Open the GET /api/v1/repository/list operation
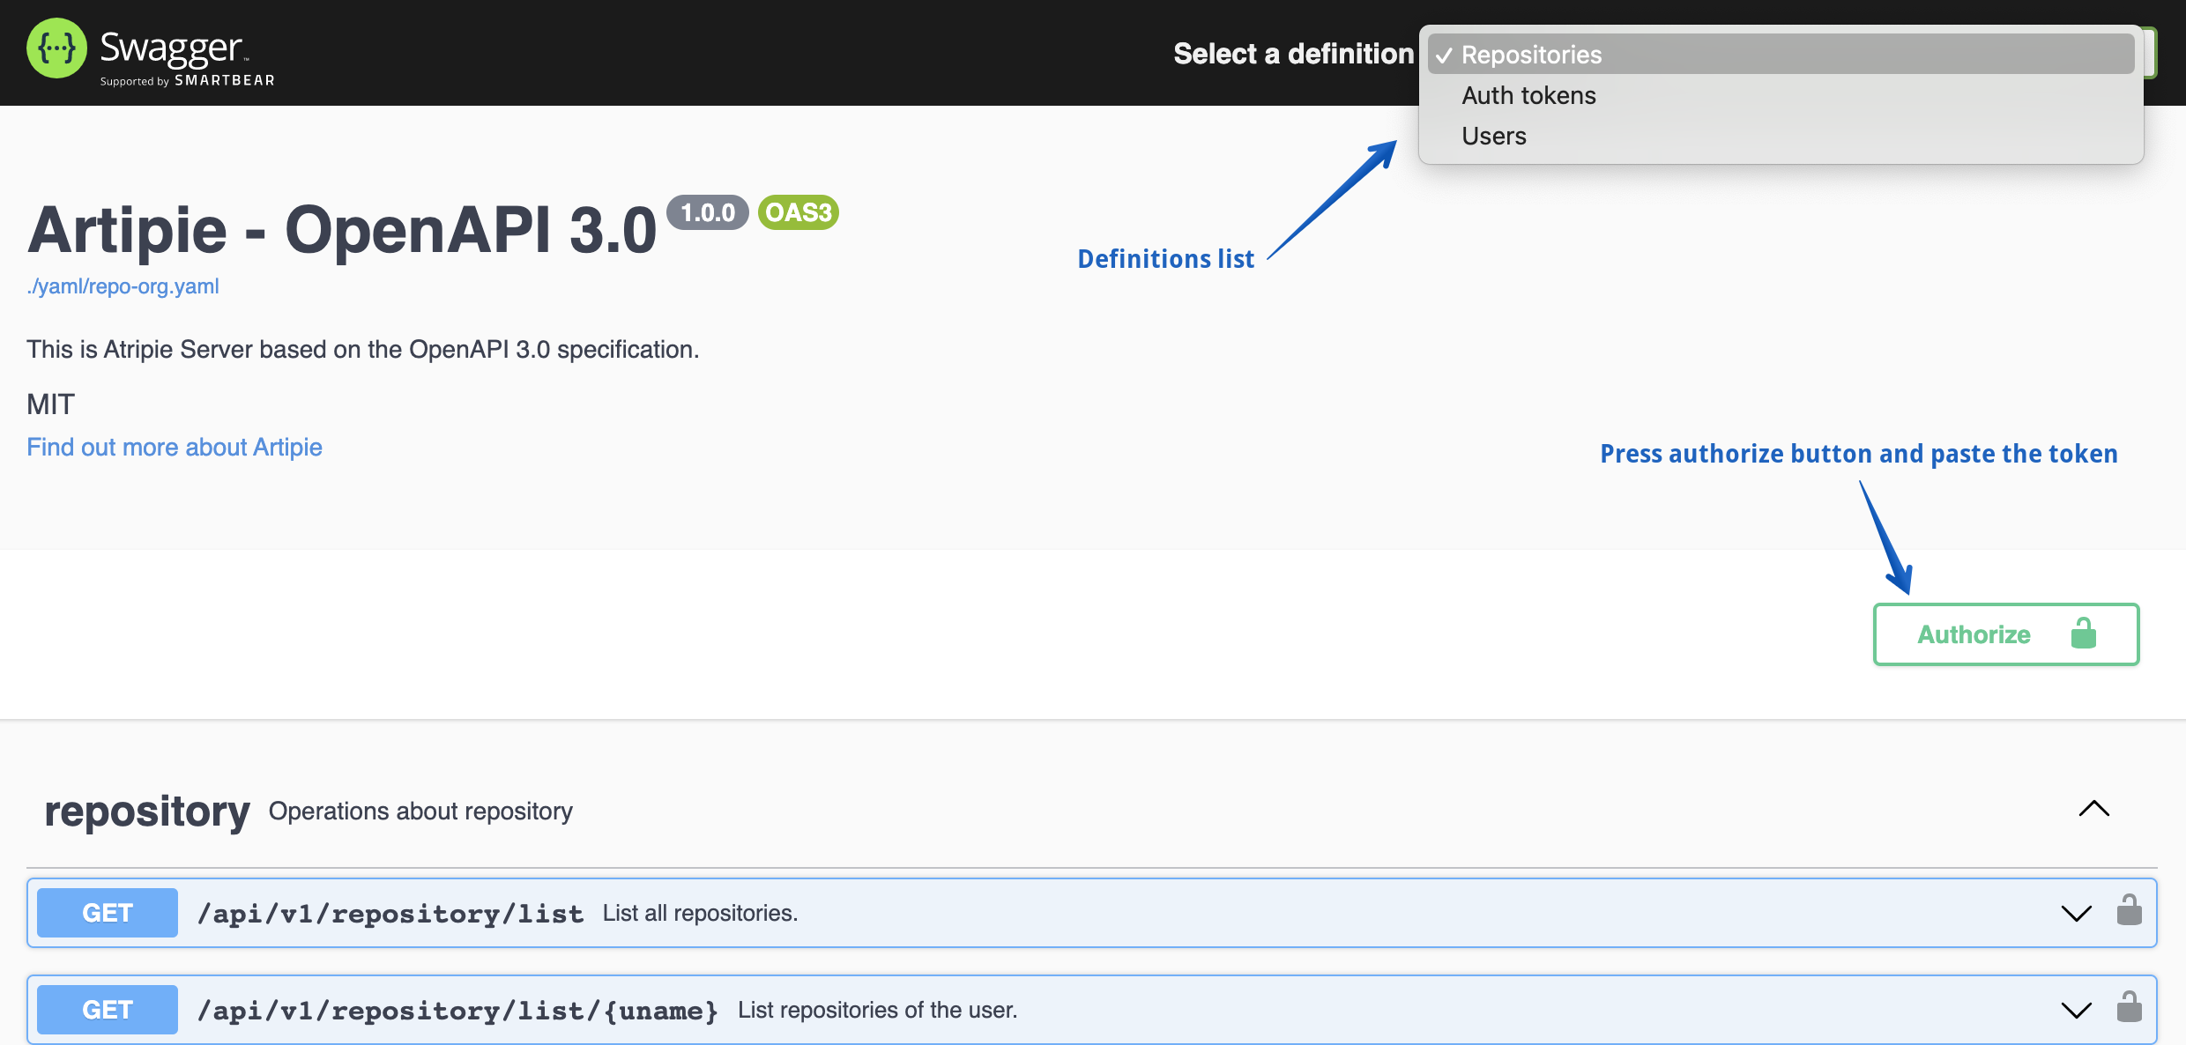2186x1045 pixels. click(x=107, y=912)
